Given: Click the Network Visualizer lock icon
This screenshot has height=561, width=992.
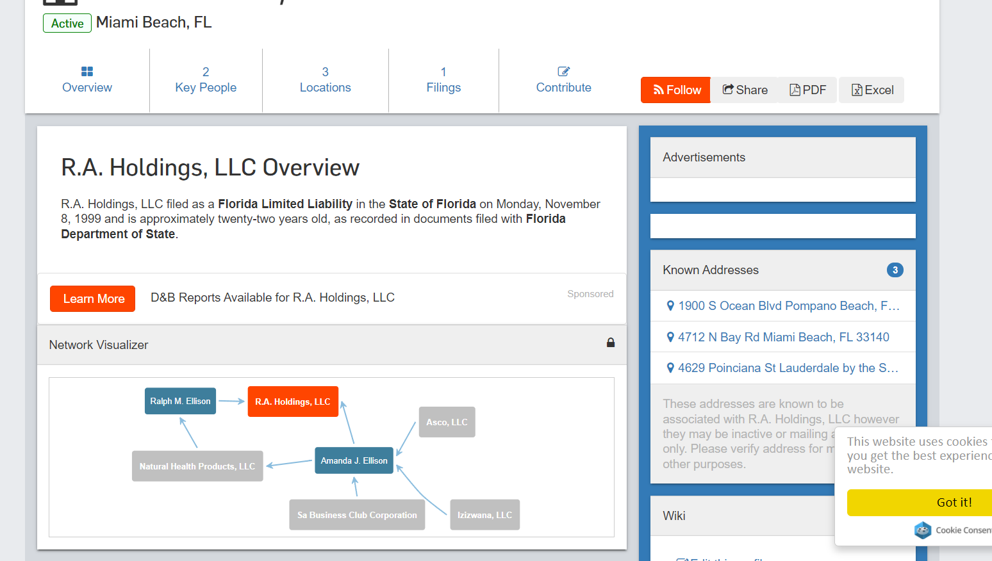Looking at the screenshot, I should 611,343.
